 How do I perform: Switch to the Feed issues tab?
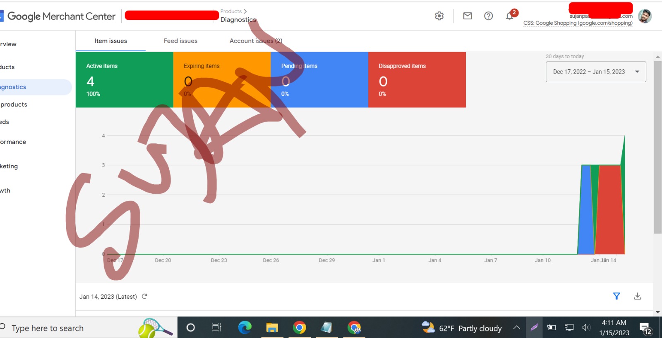pyautogui.click(x=180, y=41)
